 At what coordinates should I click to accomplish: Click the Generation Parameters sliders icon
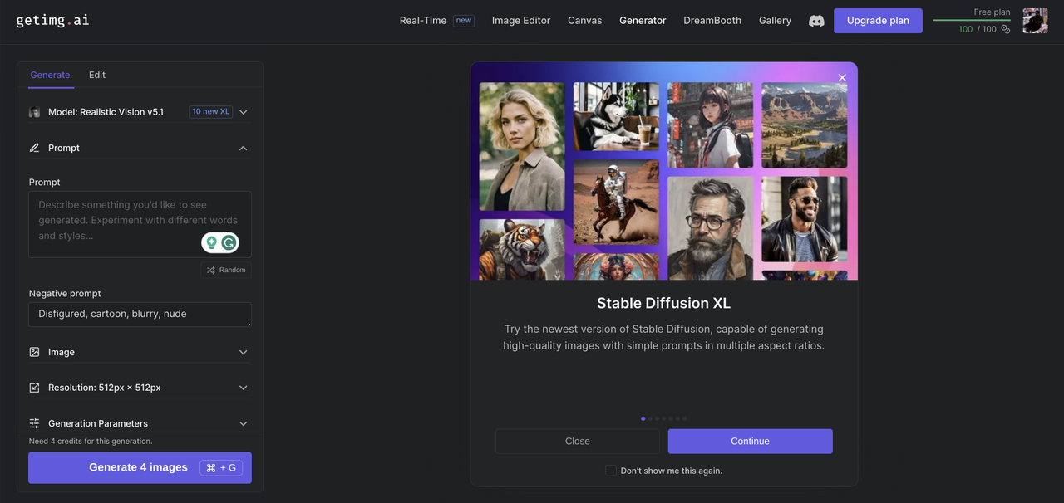34,423
